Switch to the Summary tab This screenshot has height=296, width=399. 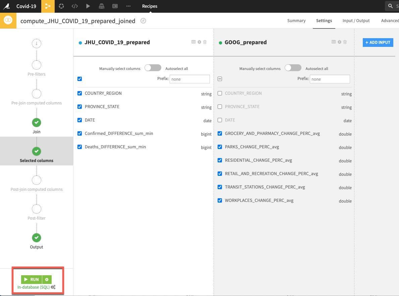coord(296,21)
